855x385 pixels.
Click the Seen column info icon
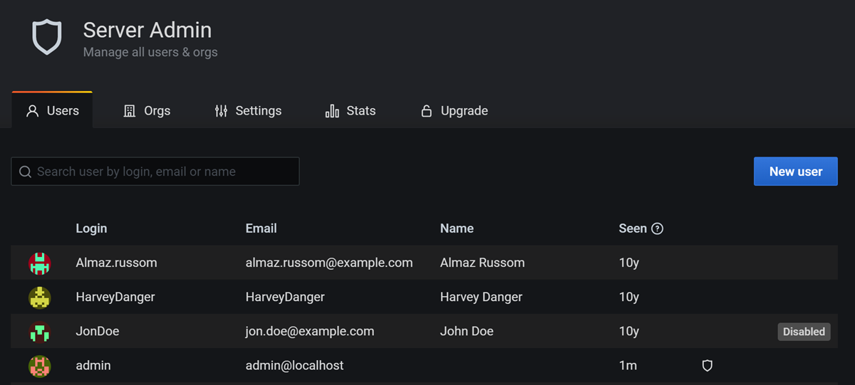tap(658, 228)
